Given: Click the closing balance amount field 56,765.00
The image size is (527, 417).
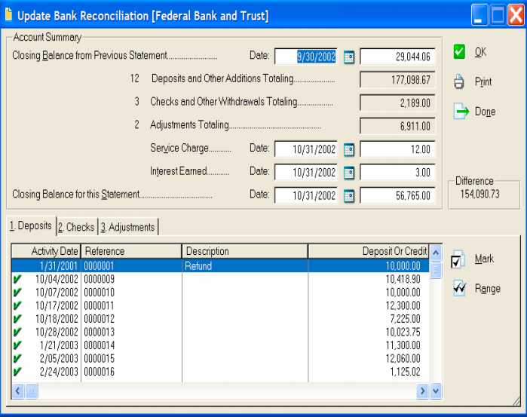Looking at the screenshot, I should click(x=397, y=196).
